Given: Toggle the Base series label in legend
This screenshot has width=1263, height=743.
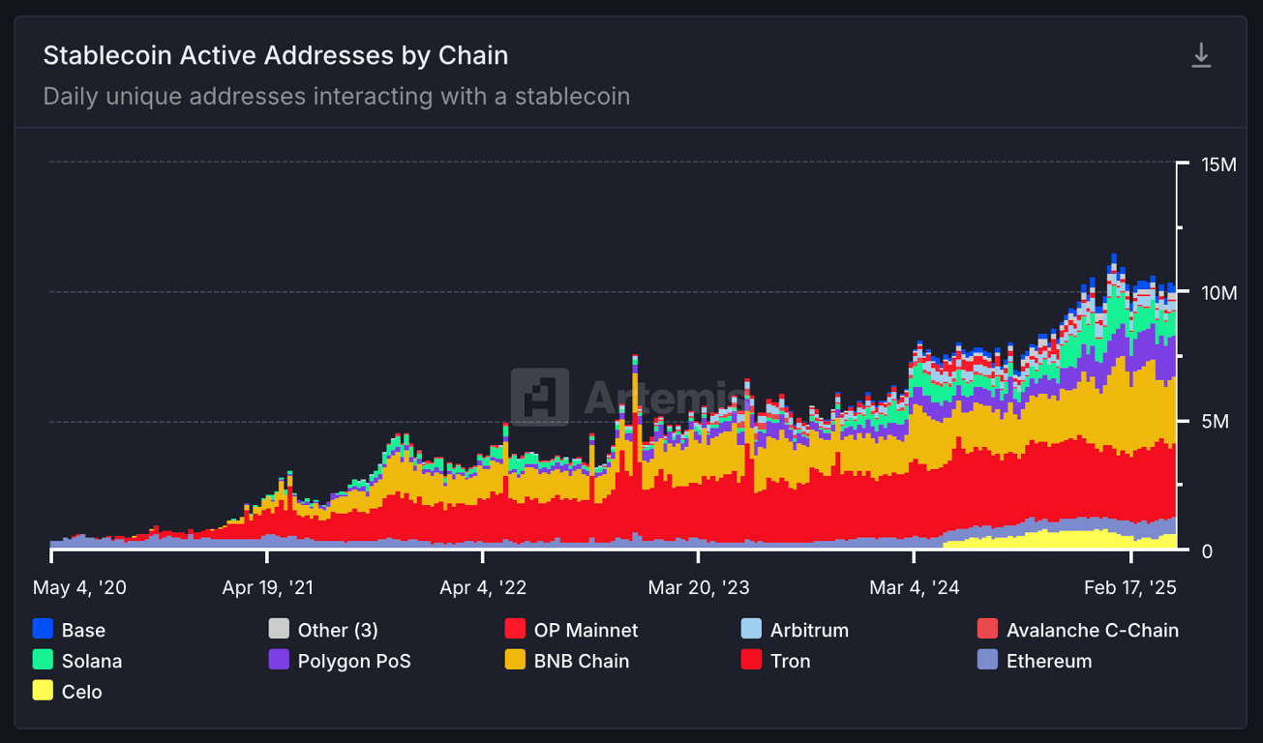Looking at the screenshot, I should pos(83,631).
